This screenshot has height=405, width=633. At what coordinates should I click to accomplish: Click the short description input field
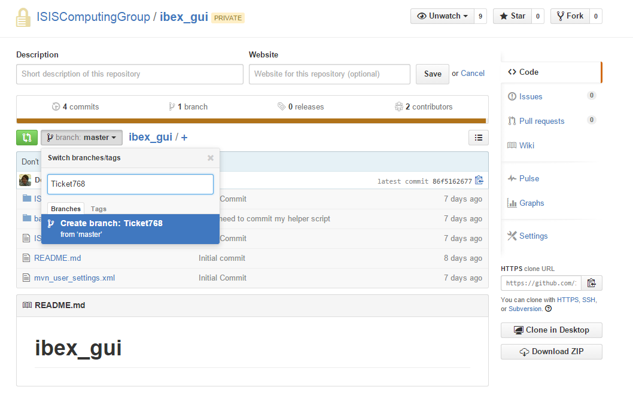(x=130, y=74)
